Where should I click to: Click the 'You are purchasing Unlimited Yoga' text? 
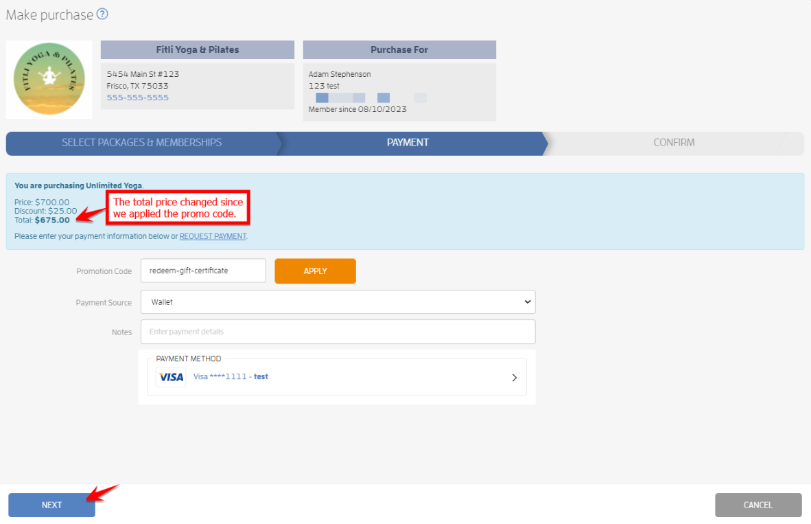79,185
